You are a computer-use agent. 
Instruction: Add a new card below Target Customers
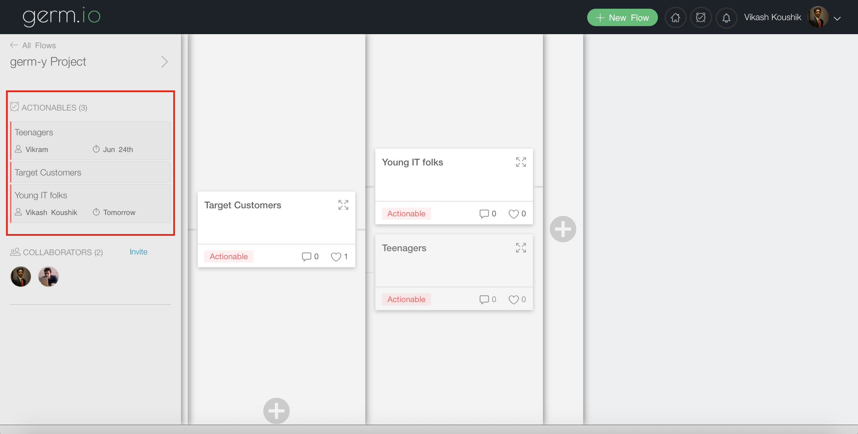(276, 411)
